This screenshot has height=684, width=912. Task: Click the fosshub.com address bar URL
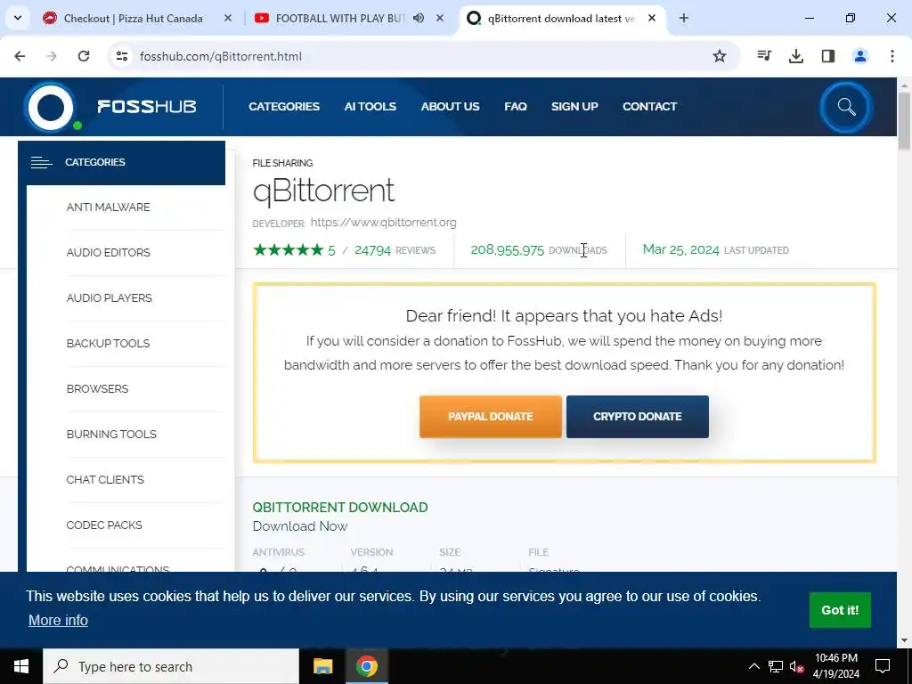pos(221,56)
